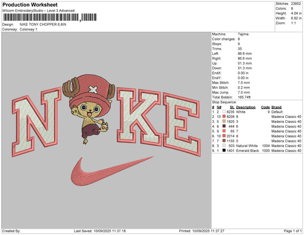This screenshot has height=235, width=304.
Task: Click the Width value 6.82 in
Action: [x=296, y=18]
